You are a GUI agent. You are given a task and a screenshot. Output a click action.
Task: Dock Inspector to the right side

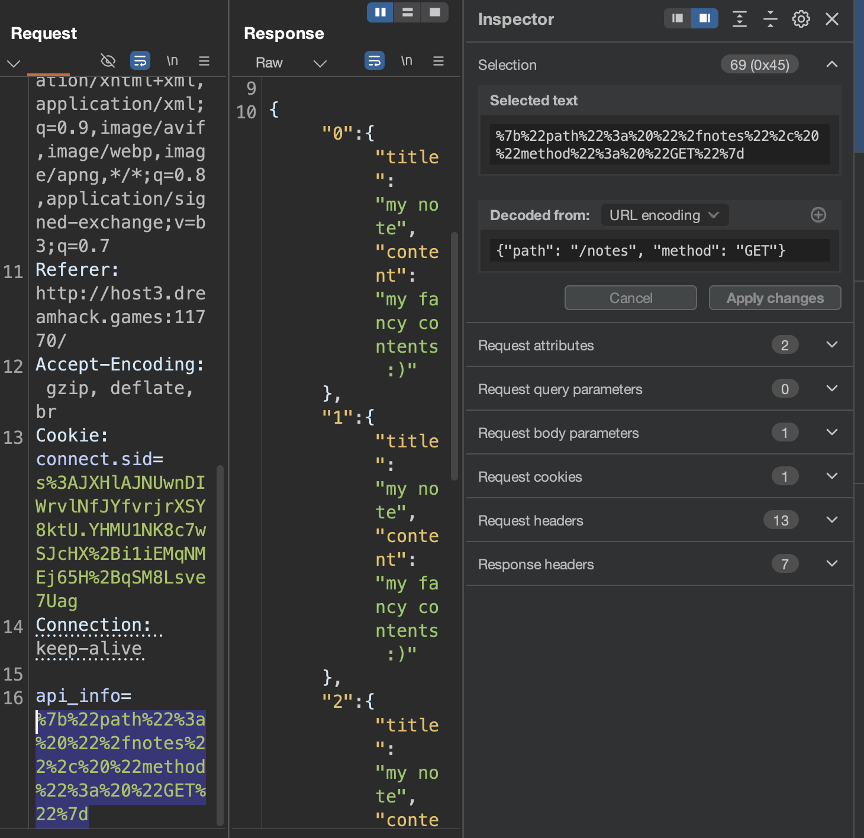704,18
